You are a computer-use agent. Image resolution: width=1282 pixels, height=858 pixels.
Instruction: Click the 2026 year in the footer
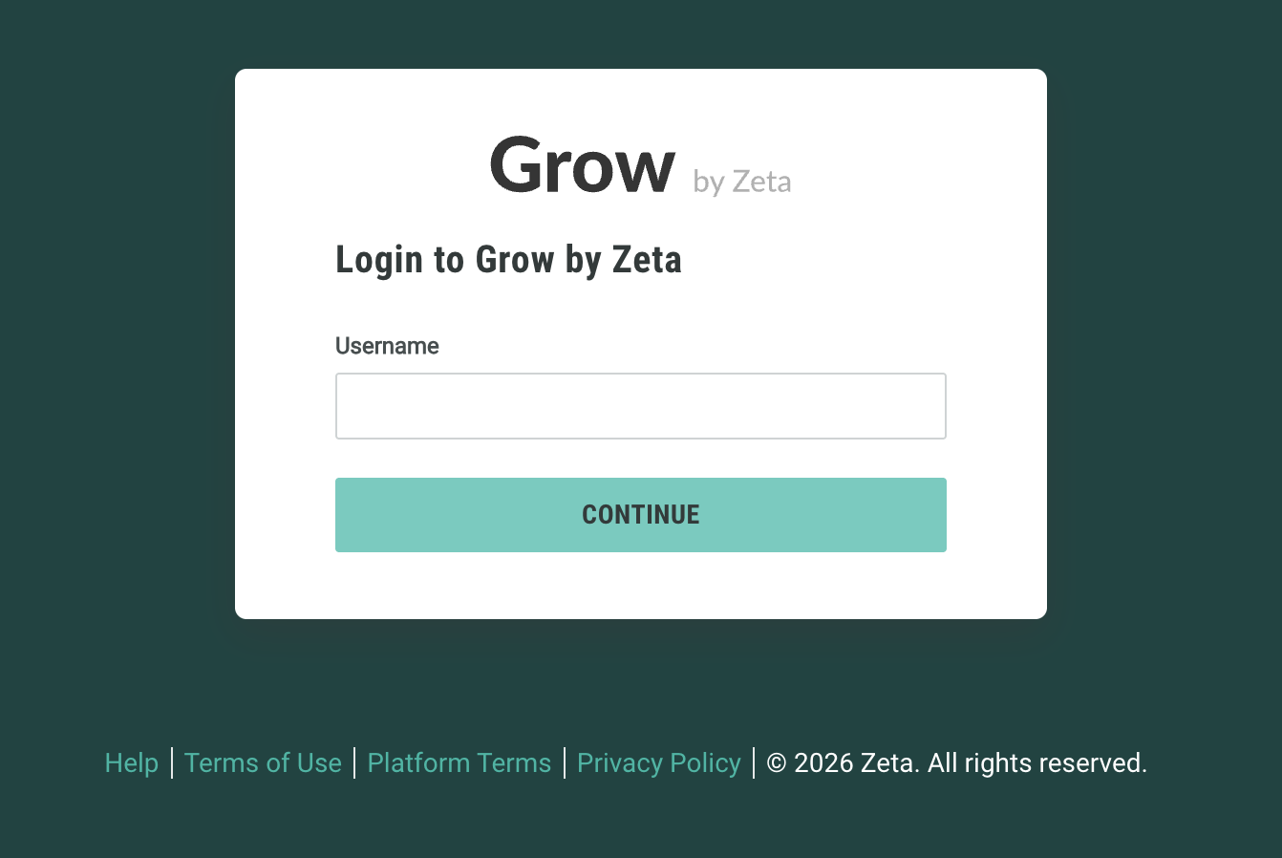coord(823,762)
